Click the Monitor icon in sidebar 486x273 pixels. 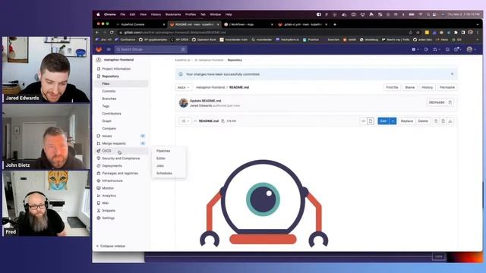click(x=99, y=188)
